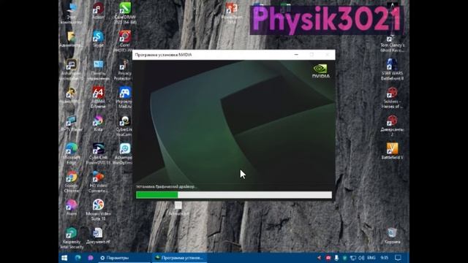
Task: Click the green NVIDIA installation progress bar
Action: click(x=234, y=195)
